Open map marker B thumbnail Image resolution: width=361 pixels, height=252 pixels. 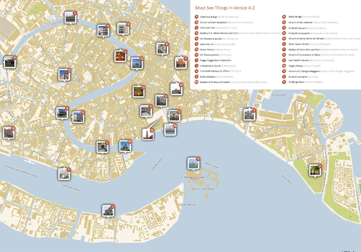(x=9, y=133)
